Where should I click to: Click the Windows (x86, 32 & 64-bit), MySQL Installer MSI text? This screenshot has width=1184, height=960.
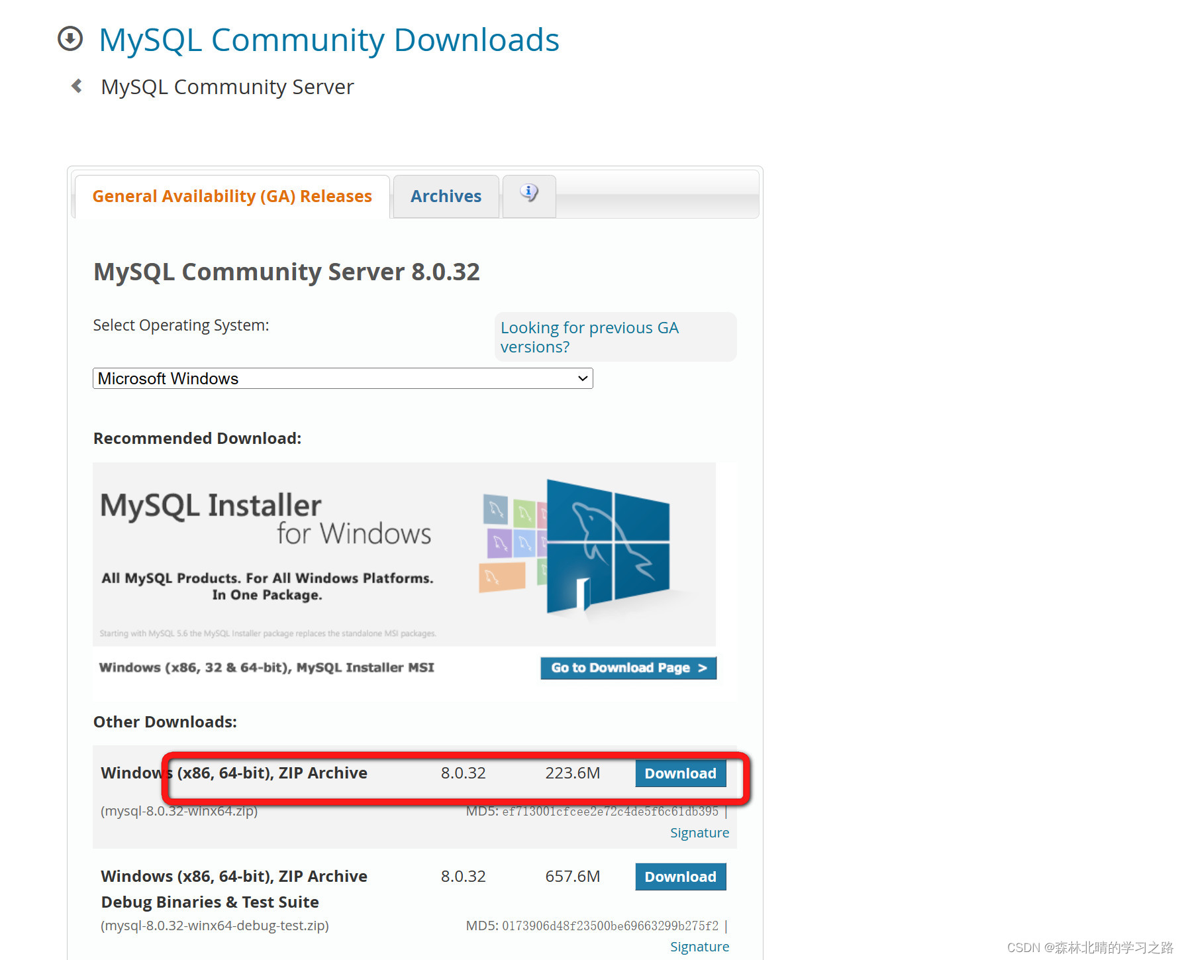[267, 667]
